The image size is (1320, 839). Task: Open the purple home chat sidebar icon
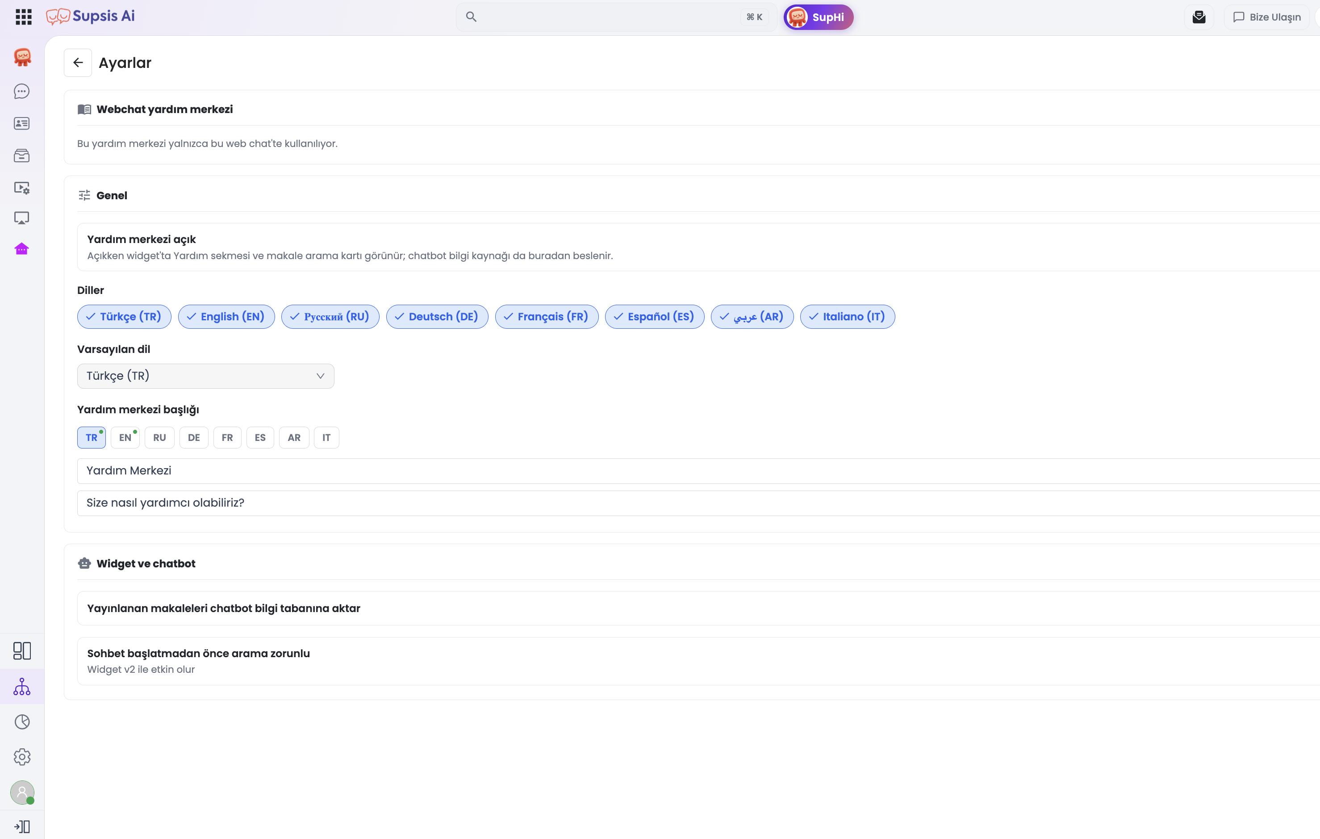point(22,249)
